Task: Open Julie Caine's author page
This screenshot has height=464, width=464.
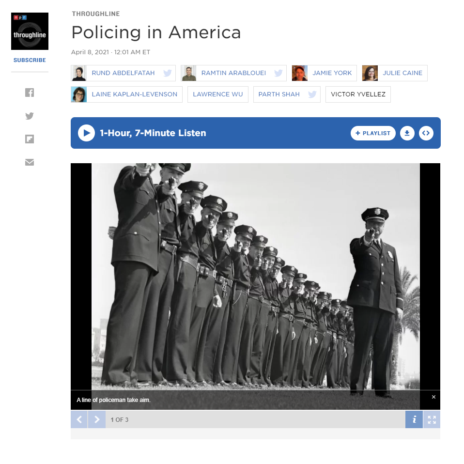Action: point(402,73)
